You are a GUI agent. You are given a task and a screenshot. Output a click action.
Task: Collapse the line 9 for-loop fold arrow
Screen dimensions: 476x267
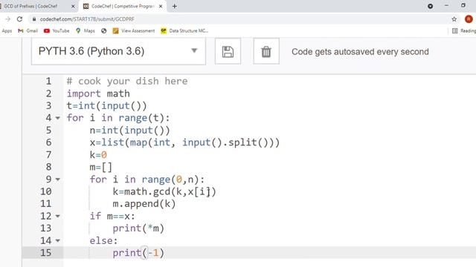[58, 179]
